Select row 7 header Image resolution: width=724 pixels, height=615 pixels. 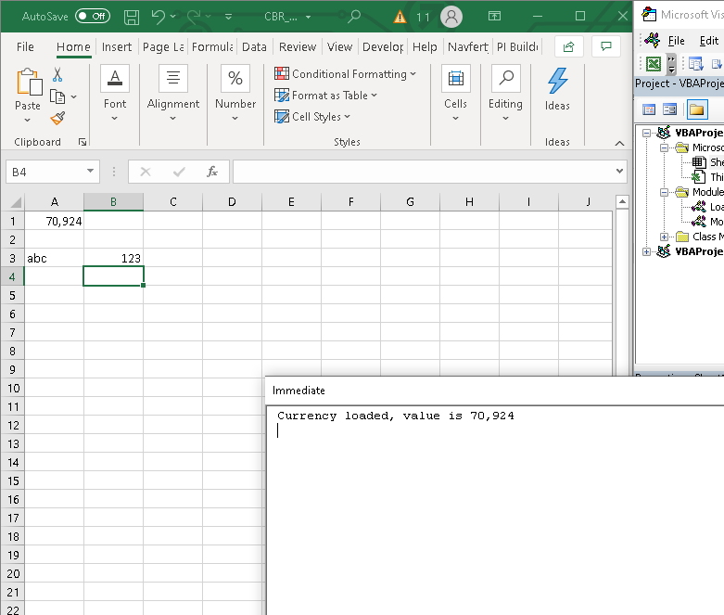(12, 332)
